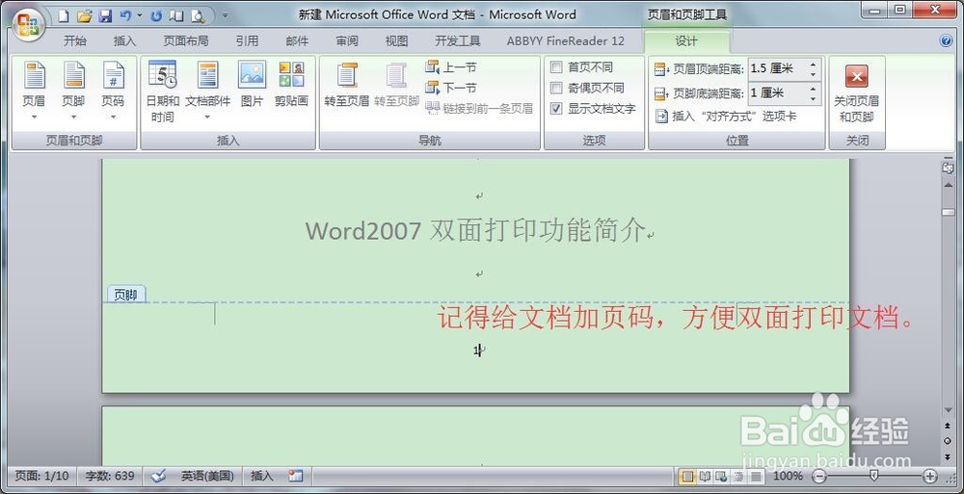Open the 页码 page number menu
The height and width of the screenshot is (494, 964).
(x=113, y=91)
